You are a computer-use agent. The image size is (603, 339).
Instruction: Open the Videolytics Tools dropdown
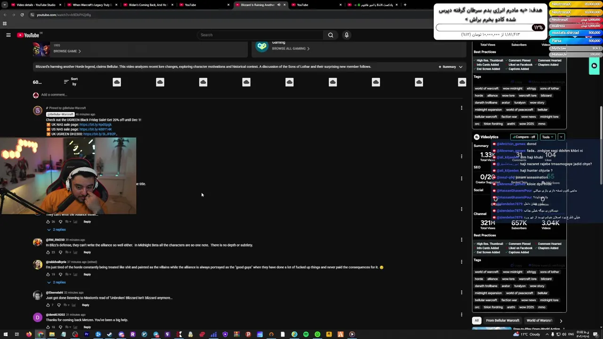547,137
